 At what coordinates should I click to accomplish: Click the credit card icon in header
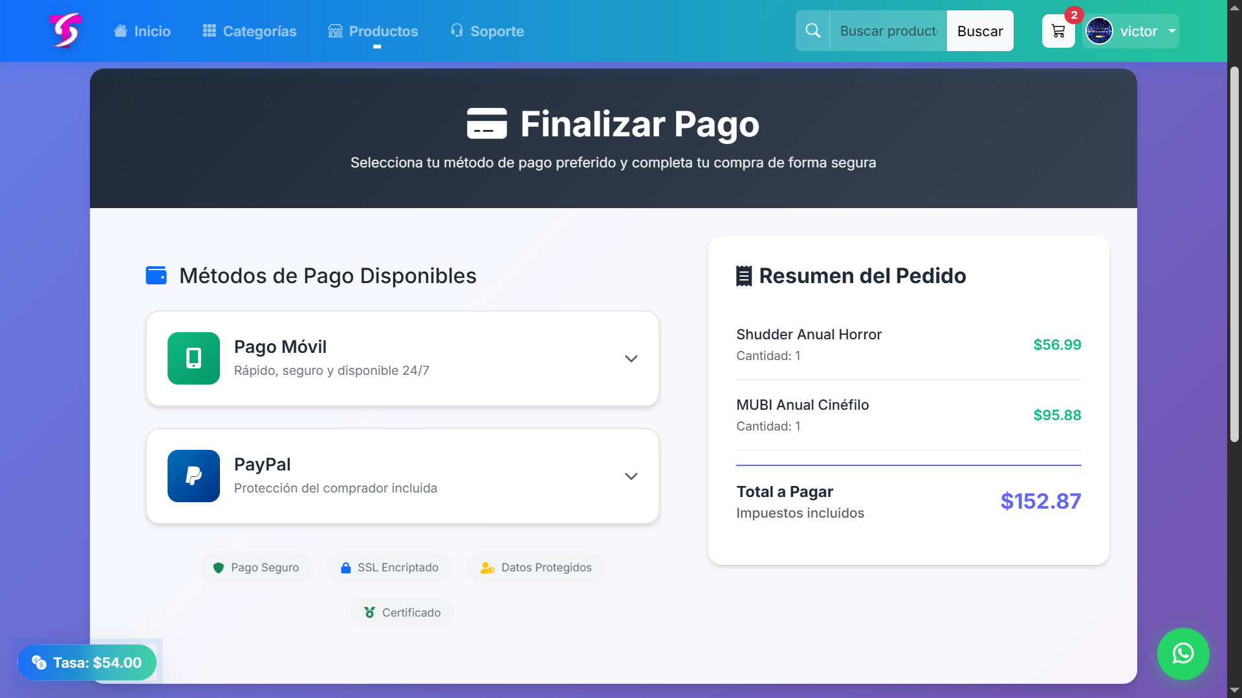487,123
